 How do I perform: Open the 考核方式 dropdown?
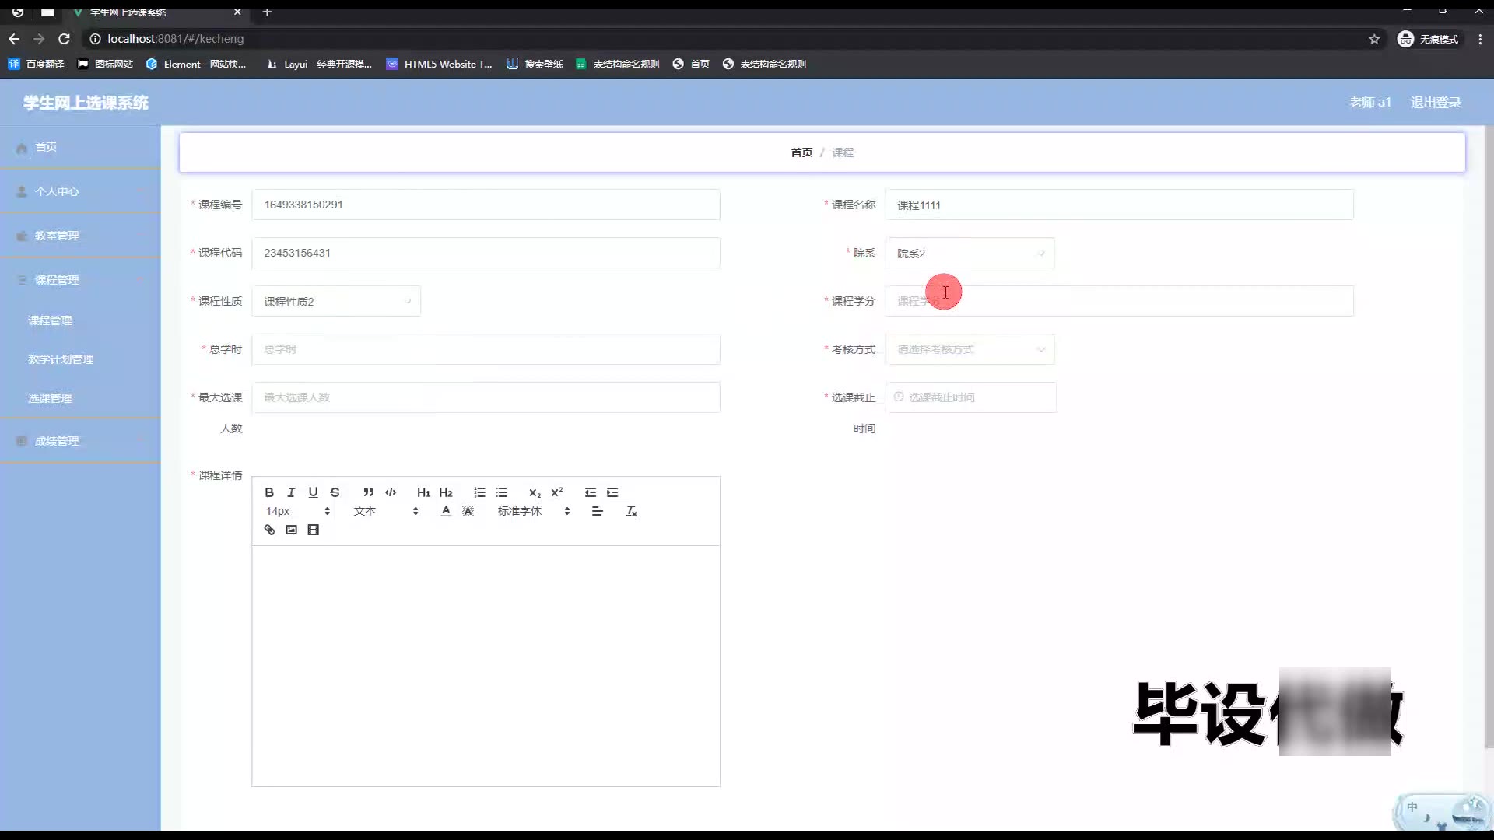[x=970, y=349]
